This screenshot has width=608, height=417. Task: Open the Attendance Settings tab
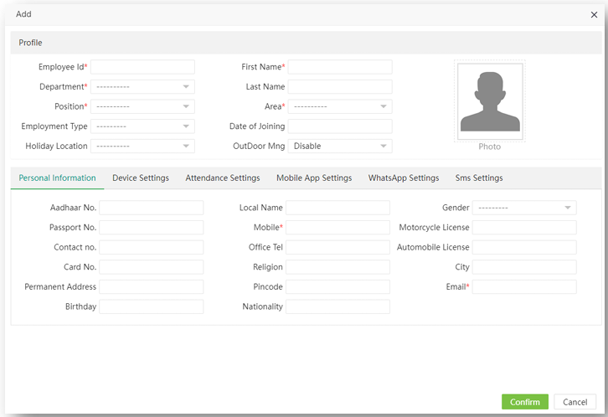223,178
